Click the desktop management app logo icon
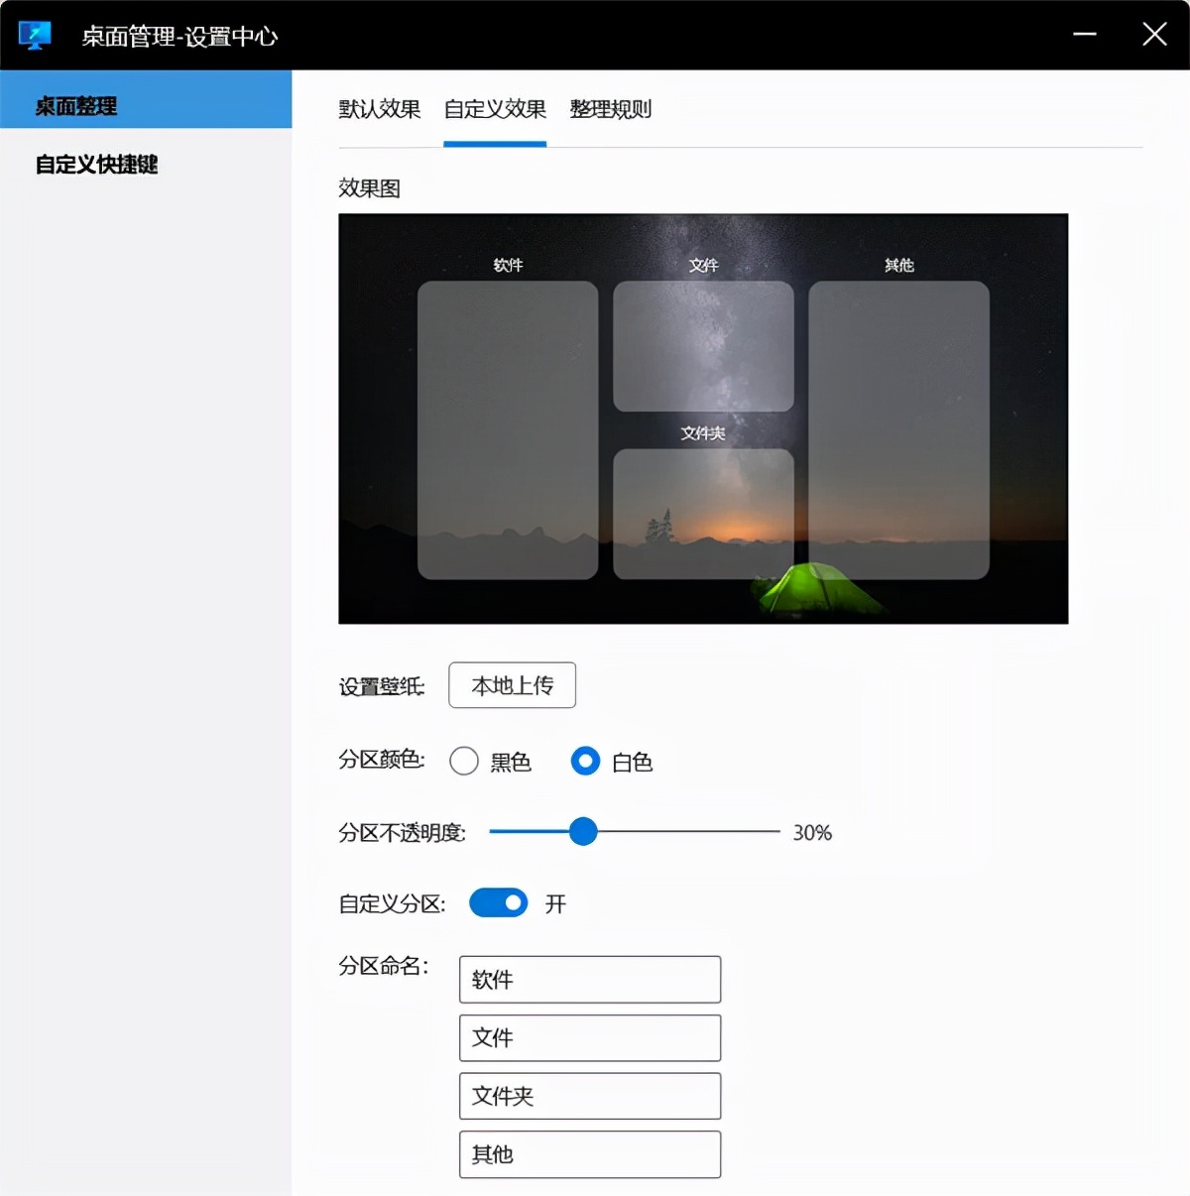 coord(36,33)
